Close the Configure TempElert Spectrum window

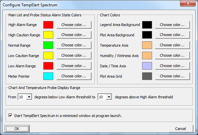point(188,3)
